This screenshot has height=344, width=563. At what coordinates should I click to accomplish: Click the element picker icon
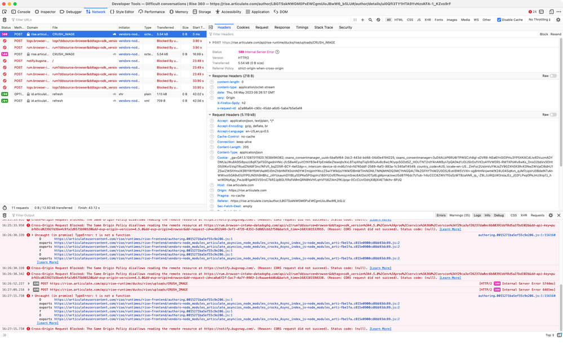point(6,11)
